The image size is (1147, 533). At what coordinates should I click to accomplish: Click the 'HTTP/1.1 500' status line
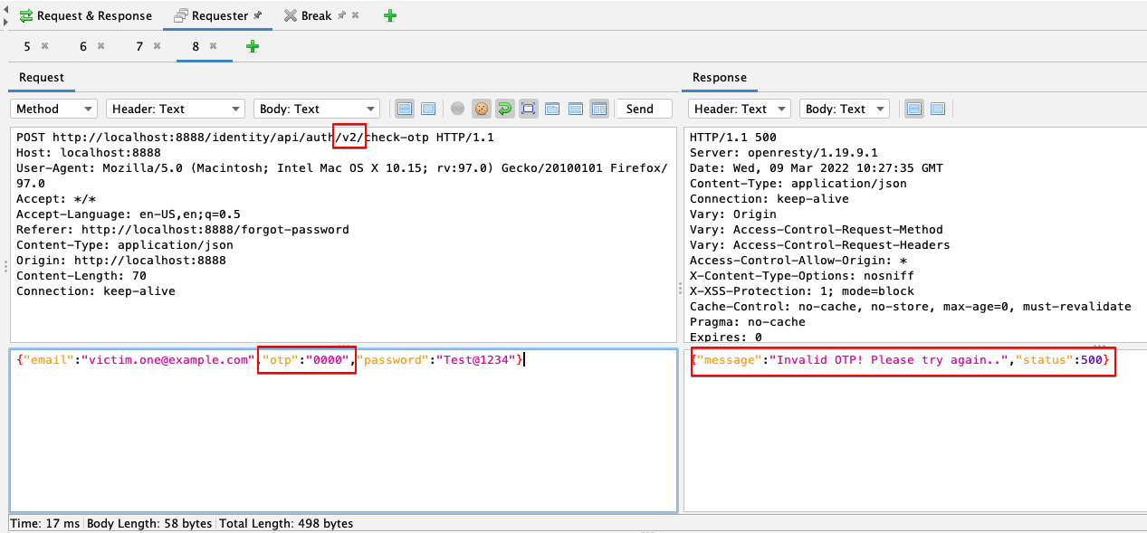pos(732,138)
